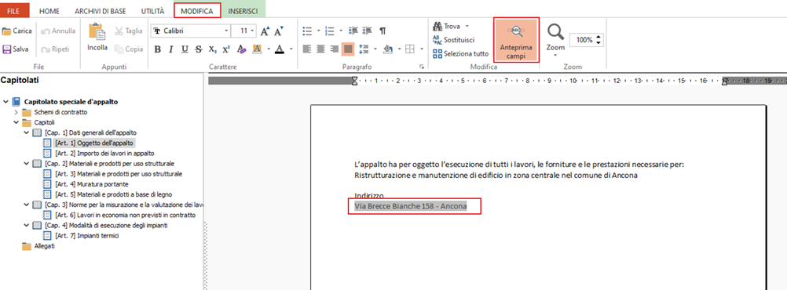Click the zoom 100% stepper field
787x290 pixels.
(x=586, y=40)
